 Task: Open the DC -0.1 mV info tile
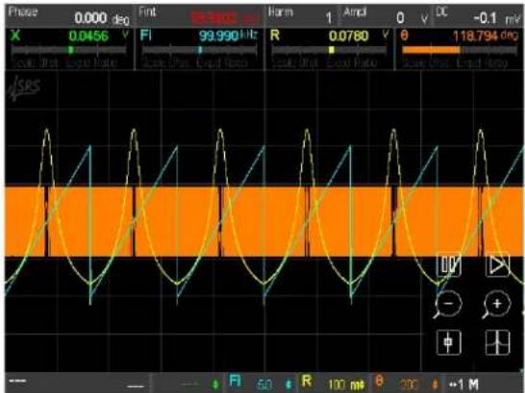[478, 16]
